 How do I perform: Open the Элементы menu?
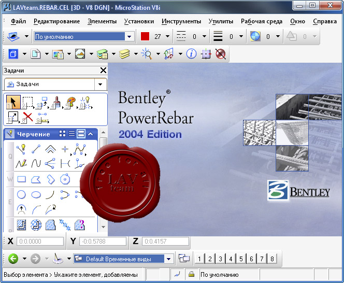[x=102, y=21]
